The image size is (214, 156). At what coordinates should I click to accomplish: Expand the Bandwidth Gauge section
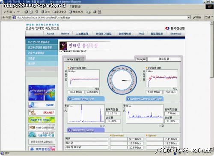pyautogui.click(x=86, y=130)
